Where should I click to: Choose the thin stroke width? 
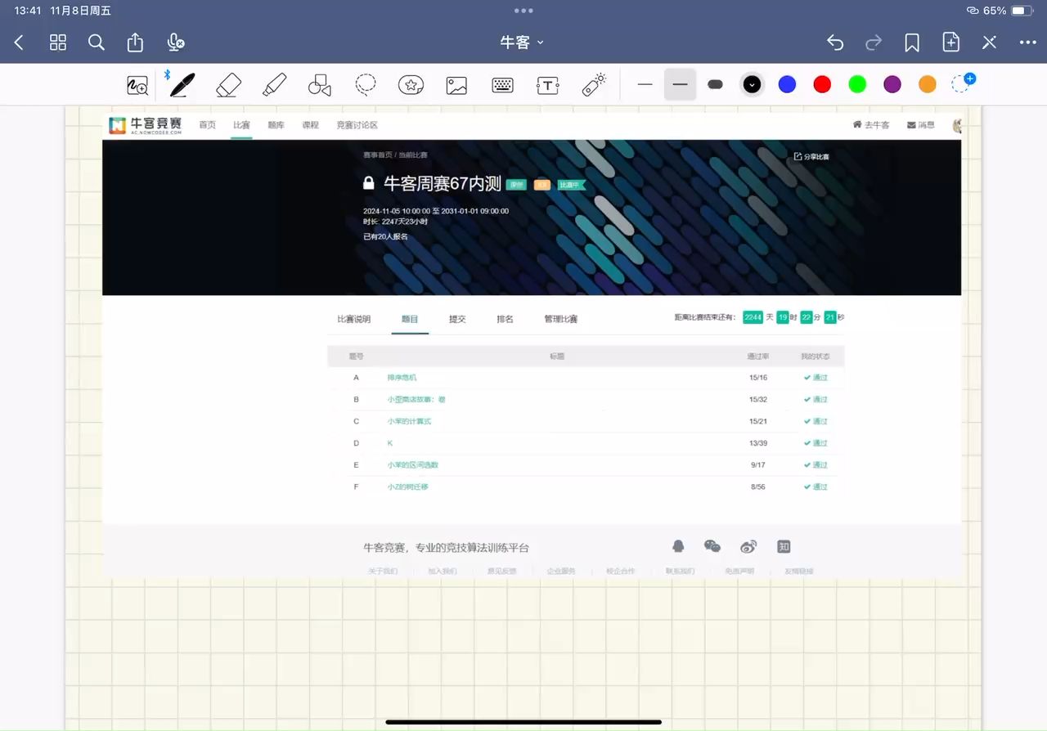(645, 84)
